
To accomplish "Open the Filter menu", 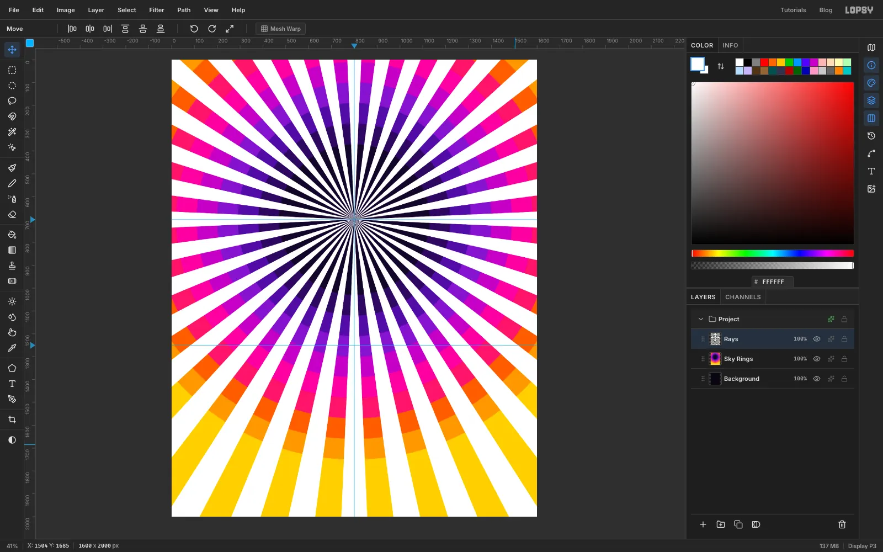I will click(x=157, y=10).
